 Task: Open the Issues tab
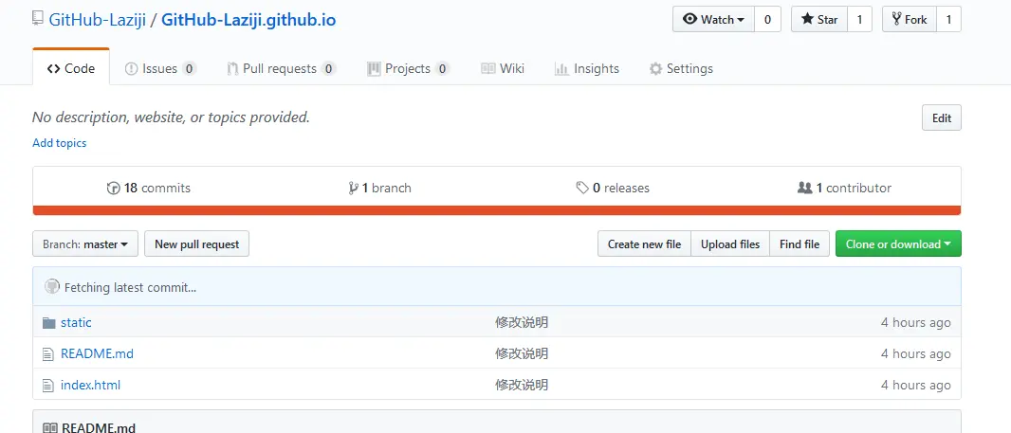pos(160,69)
